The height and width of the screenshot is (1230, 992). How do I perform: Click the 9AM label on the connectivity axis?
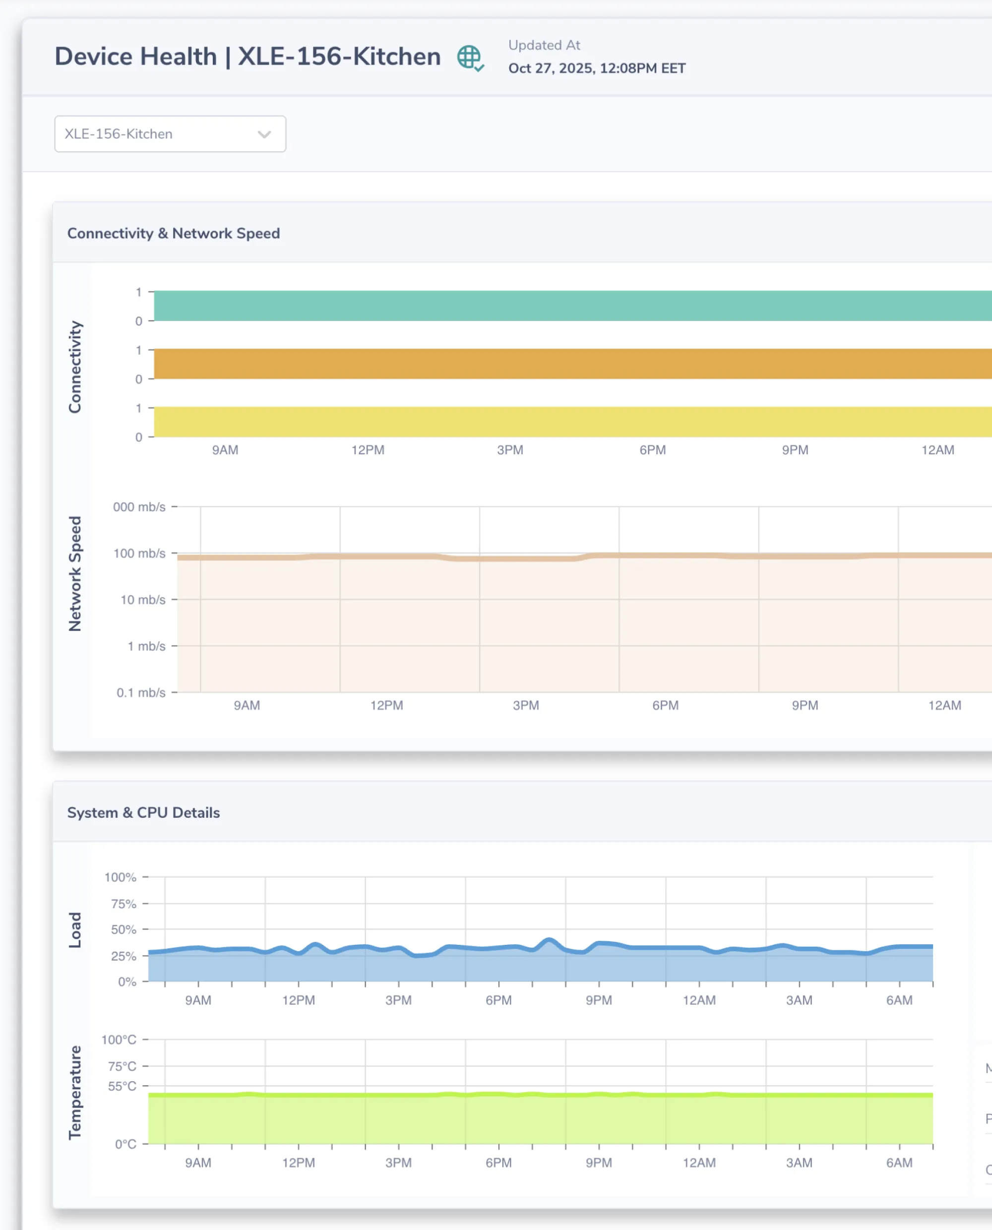pyautogui.click(x=225, y=450)
